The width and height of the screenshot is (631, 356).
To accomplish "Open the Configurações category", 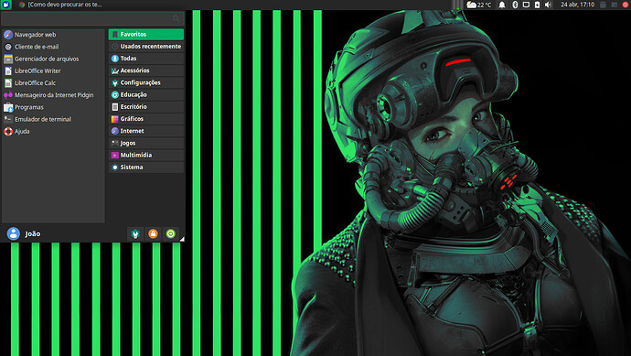I will 146,82.
